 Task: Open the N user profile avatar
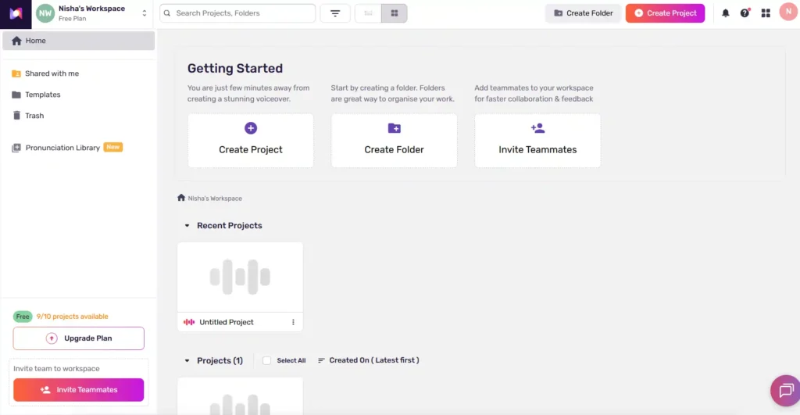[x=788, y=12]
